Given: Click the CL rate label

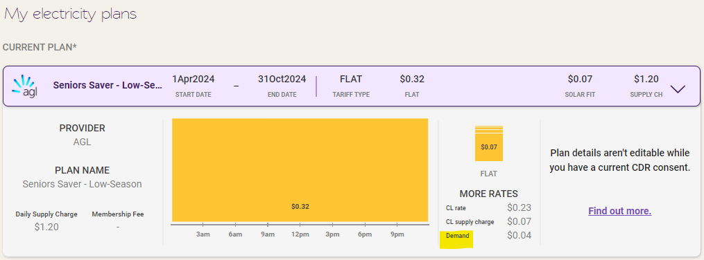Looking at the screenshot, I should 456,208.
